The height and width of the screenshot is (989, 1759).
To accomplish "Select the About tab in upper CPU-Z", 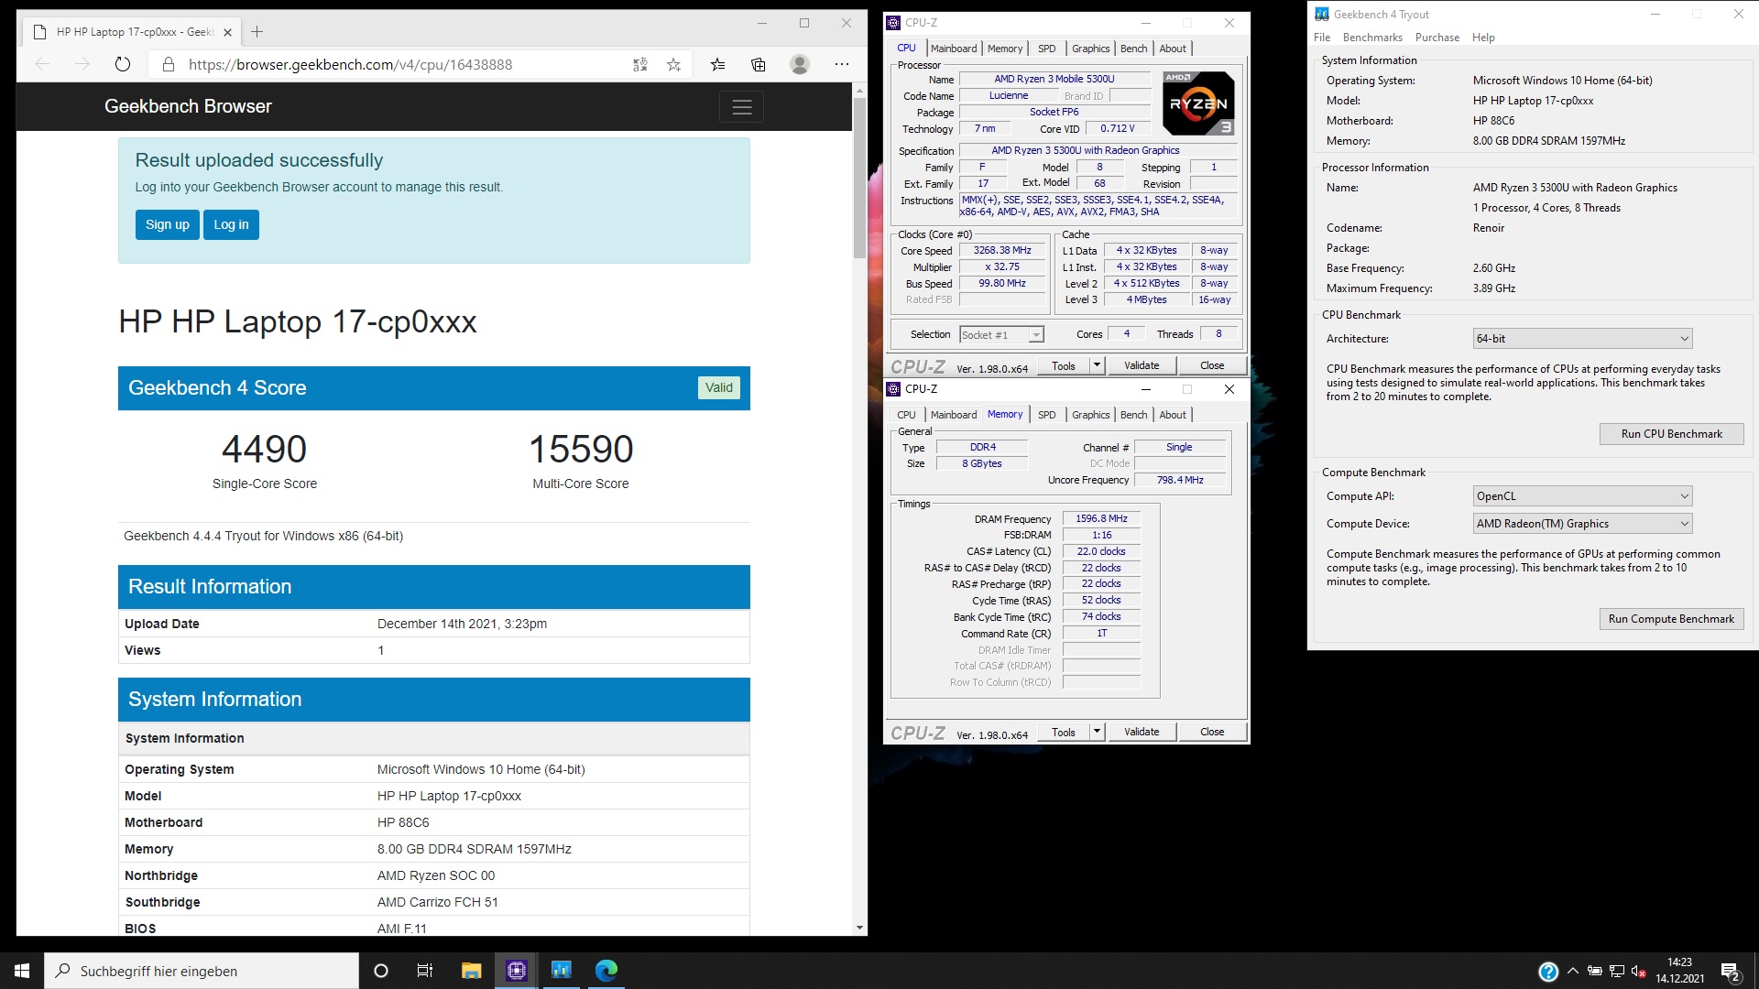I will (x=1173, y=49).
